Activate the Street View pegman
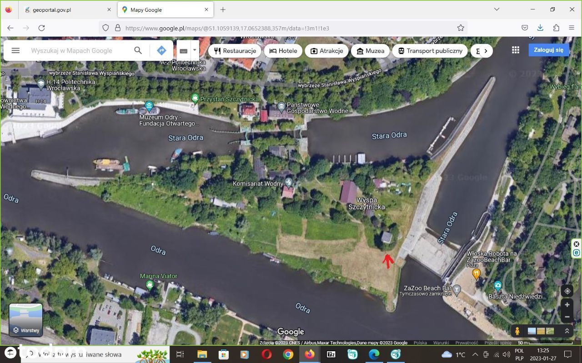Viewport: 582px width, 363px height. tap(517, 331)
